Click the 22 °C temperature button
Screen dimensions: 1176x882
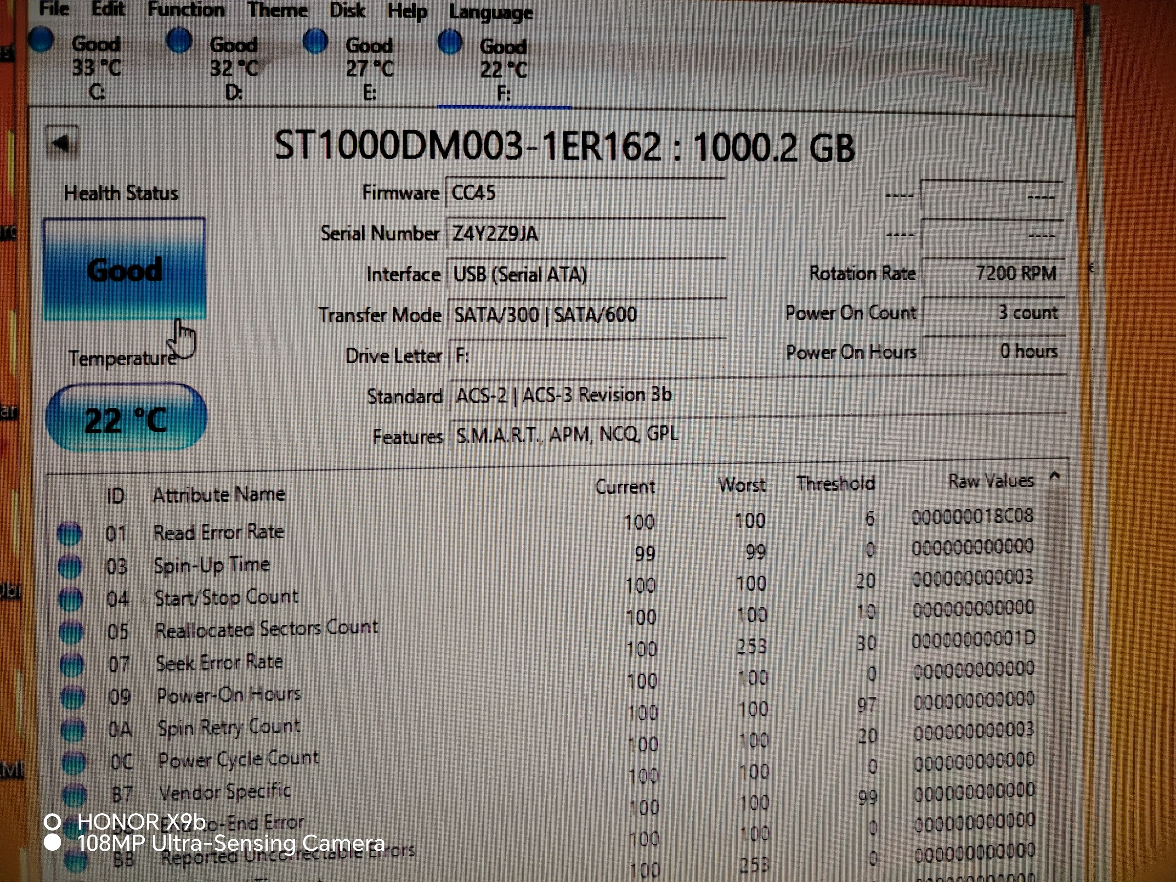point(126,419)
